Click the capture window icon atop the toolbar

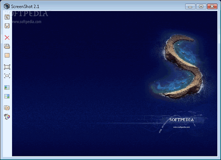pos(7,17)
